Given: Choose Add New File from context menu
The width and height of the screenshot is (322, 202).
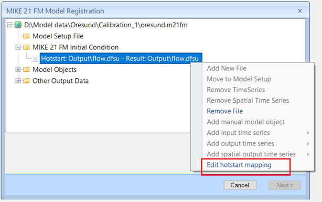Looking at the screenshot, I should [227, 68].
